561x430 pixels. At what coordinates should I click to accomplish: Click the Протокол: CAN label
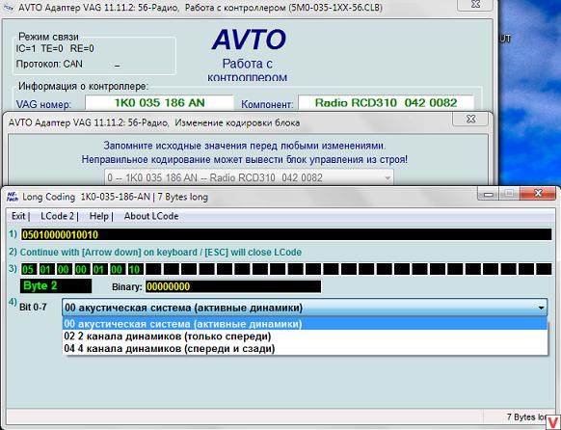(x=49, y=64)
